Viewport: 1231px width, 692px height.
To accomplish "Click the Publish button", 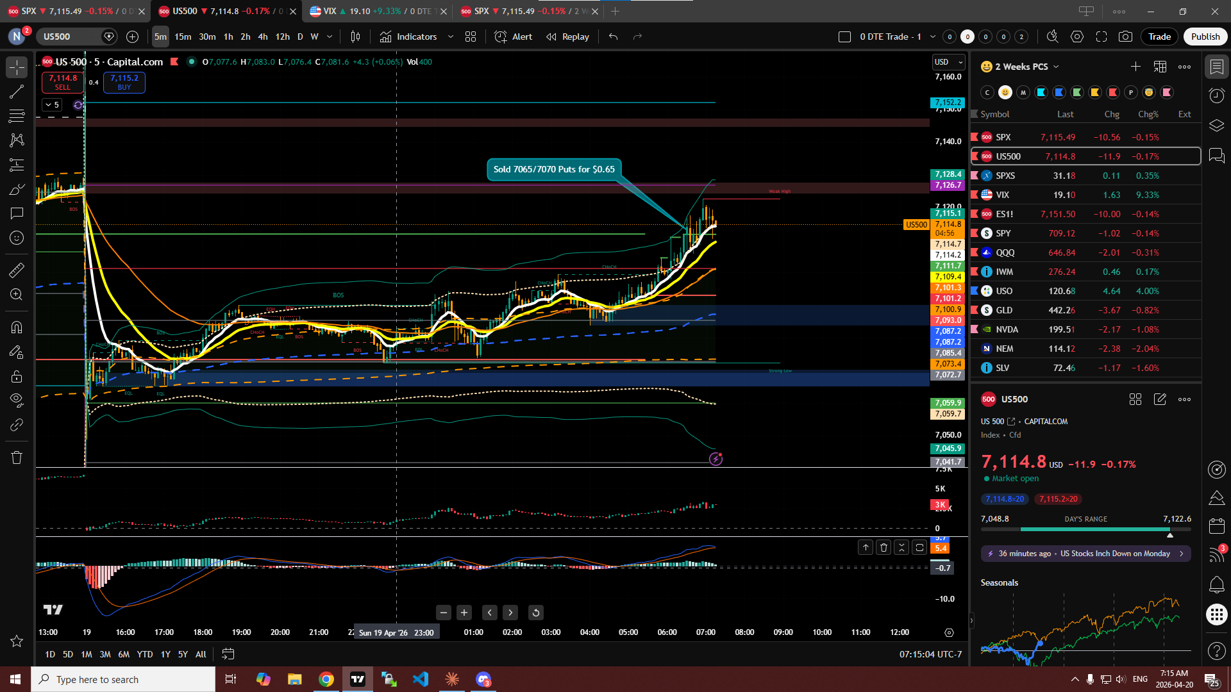I will click(1205, 37).
